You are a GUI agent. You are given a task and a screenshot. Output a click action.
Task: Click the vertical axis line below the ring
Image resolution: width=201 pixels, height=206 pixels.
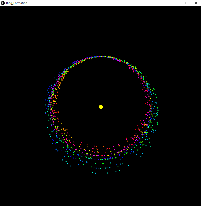[x=101, y=189]
